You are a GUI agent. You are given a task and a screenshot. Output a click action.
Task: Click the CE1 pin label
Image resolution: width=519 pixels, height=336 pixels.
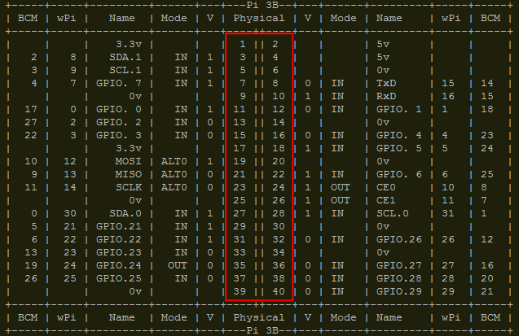coord(386,200)
